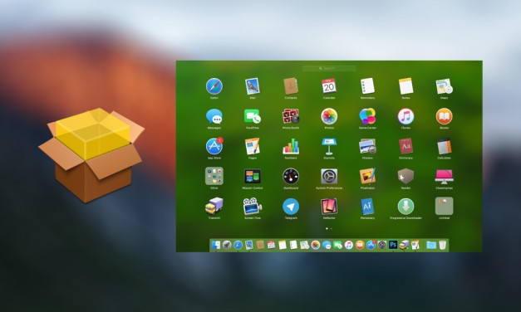Open Notes from the Dock
Viewport: 521px width, 312px height.
(x=283, y=245)
